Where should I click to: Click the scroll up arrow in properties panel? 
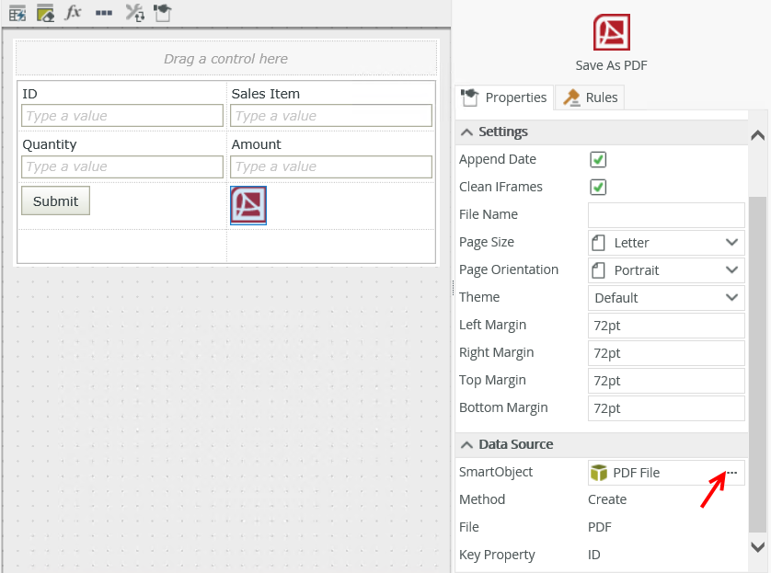(758, 135)
